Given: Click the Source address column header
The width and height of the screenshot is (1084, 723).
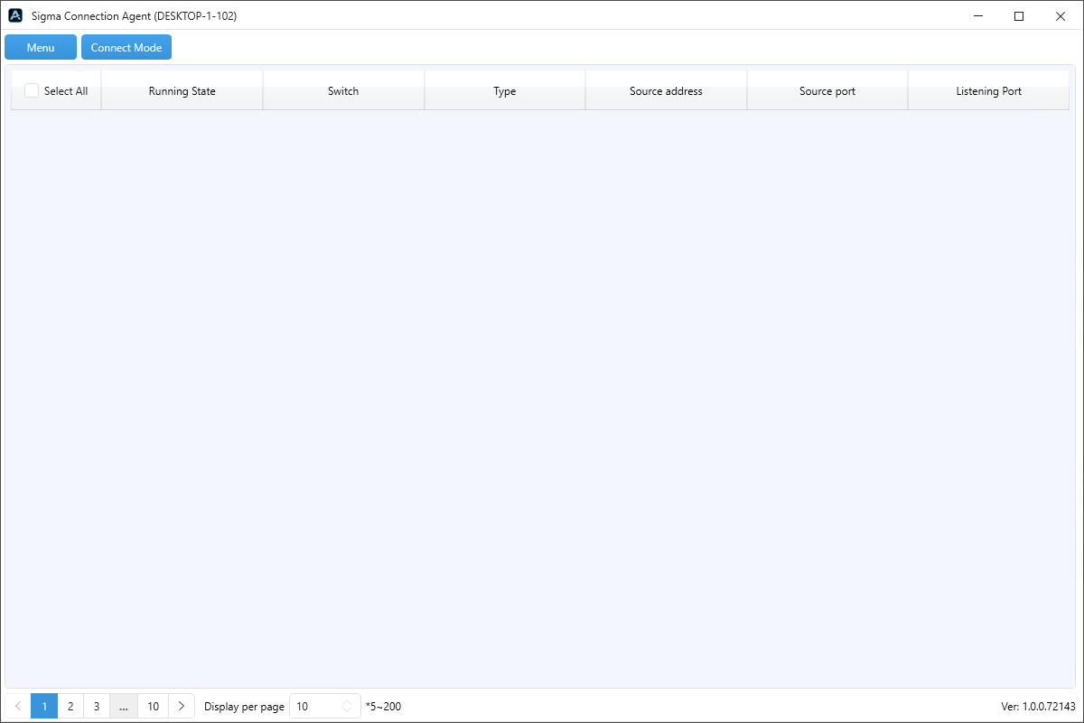Looking at the screenshot, I should point(666,90).
